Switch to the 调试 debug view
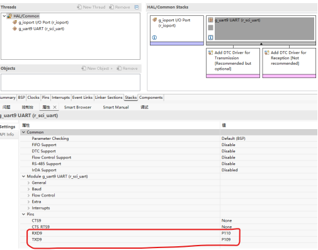 tap(144, 107)
